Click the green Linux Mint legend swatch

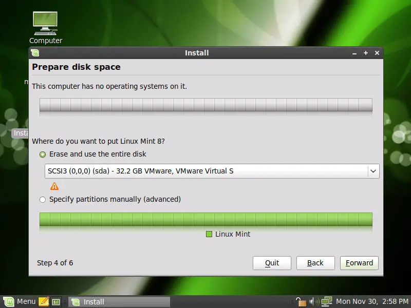[209, 234]
